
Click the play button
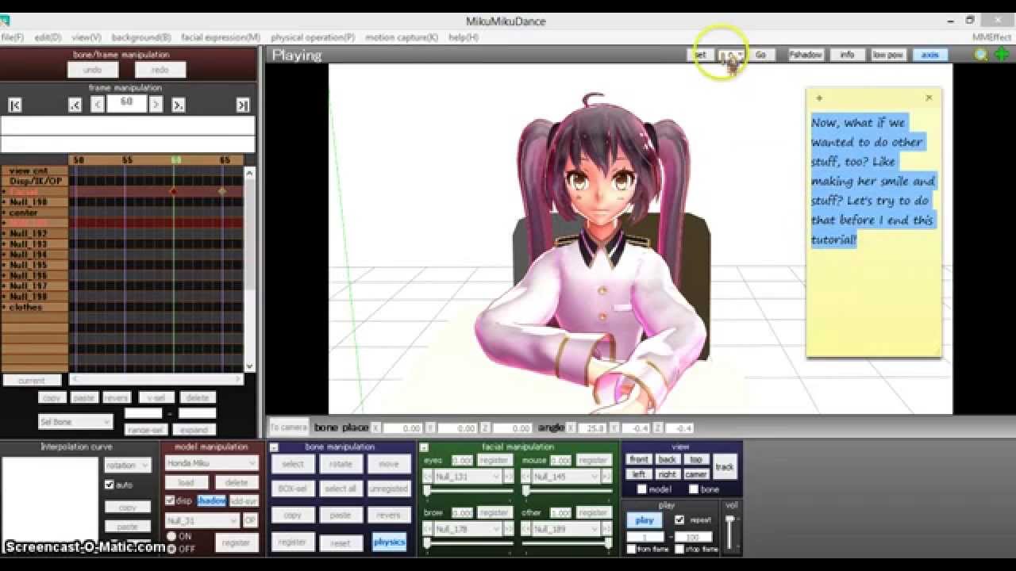[x=645, y=520]
